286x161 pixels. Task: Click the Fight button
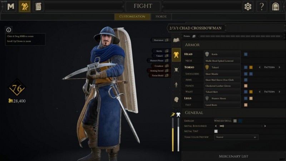(x=143, y=6)
